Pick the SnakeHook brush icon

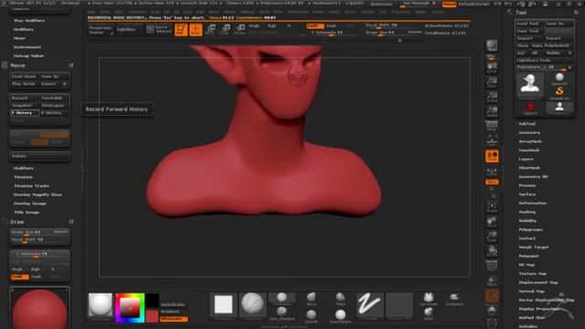click(x=454, y=299)
